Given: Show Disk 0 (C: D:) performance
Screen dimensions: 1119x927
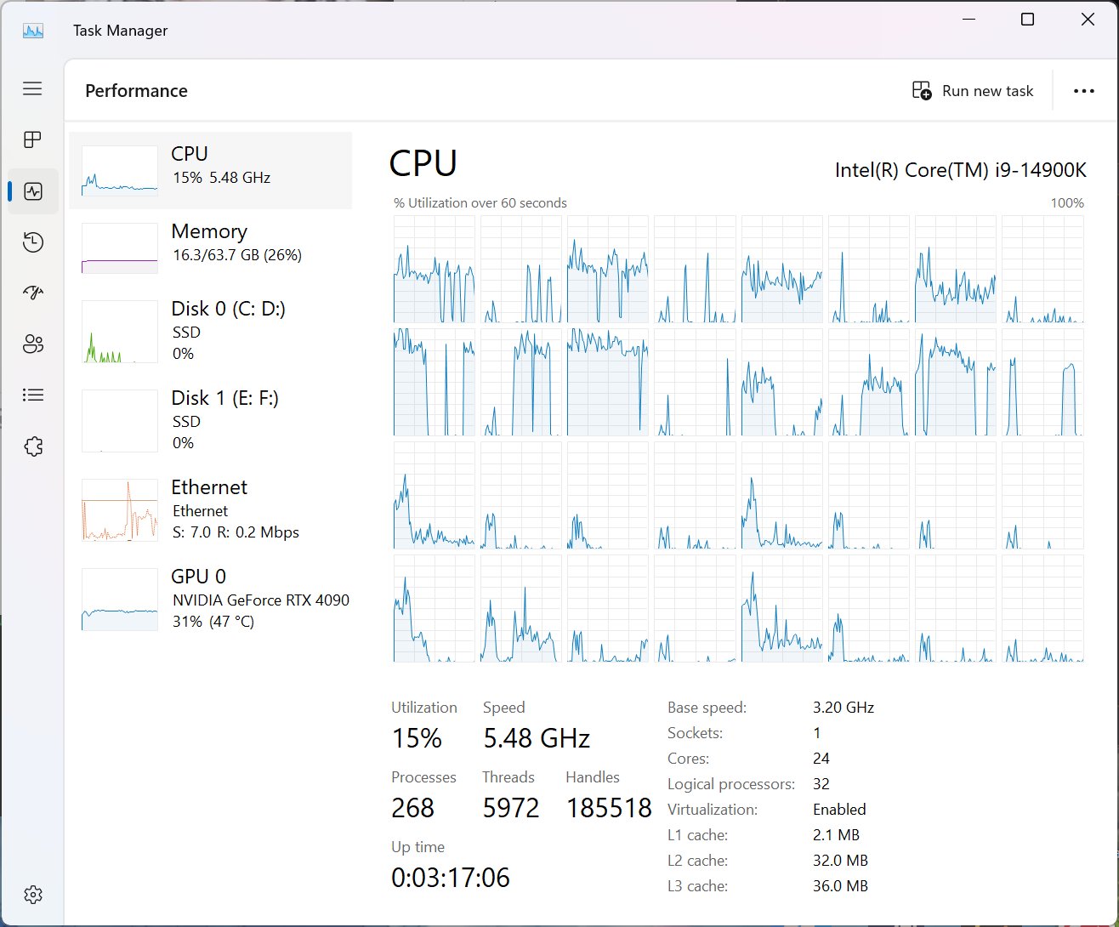Looking at the screenshot, I should click(x=210, y=331).
